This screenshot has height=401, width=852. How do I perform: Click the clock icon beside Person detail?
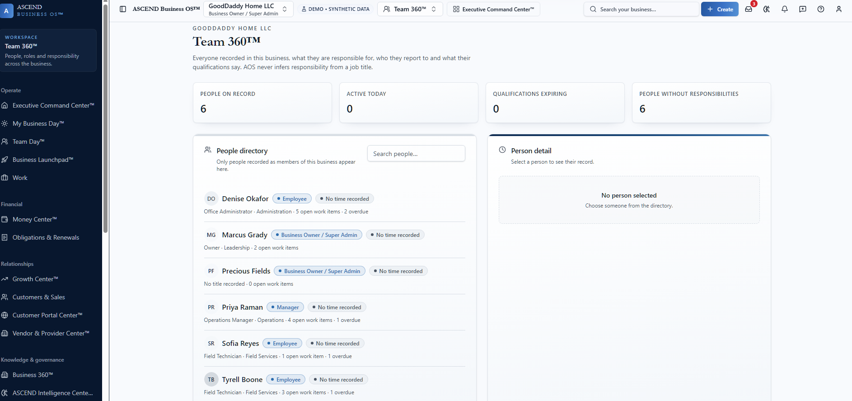coord(502,150)
